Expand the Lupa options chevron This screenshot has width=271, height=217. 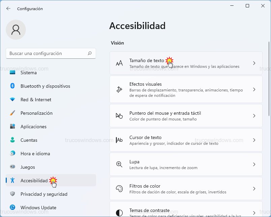pyautogui.click(x=254, y=164)
